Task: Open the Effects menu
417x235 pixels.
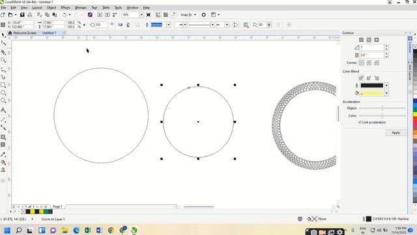Action: click(65, 7)
